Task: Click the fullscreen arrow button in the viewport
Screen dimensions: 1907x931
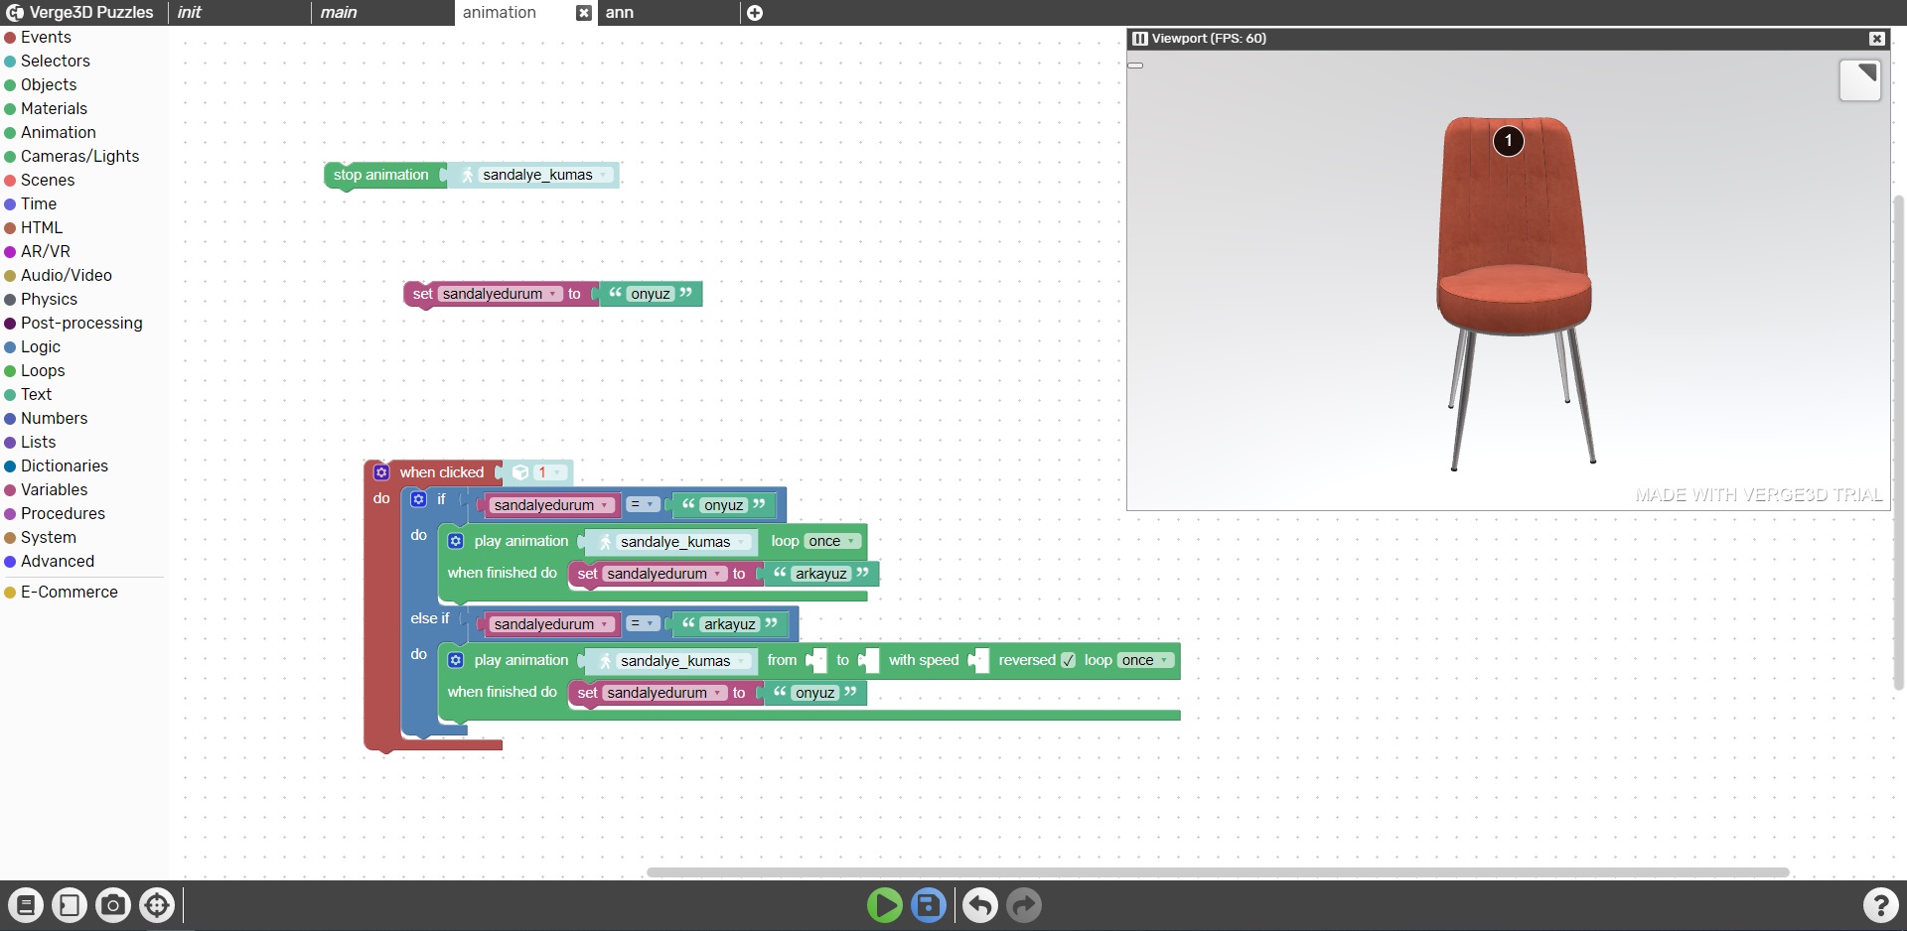Action: [x=1860, y=80]
